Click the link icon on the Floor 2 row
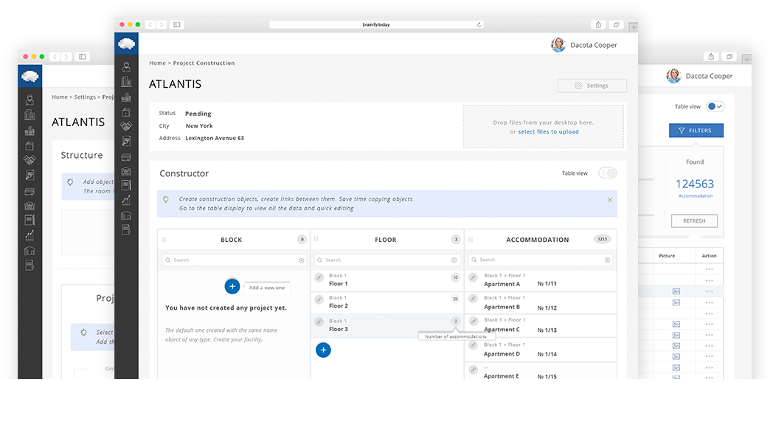Image resolution: width=773 pixels, height=447 pixels. click(x=319, y=299)
